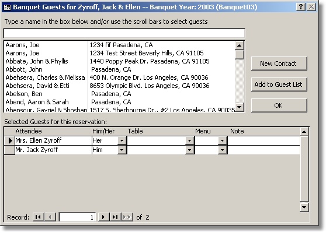Open Him/Her dropdown for Mrs. Ellen Zyroff

point(122,140)
